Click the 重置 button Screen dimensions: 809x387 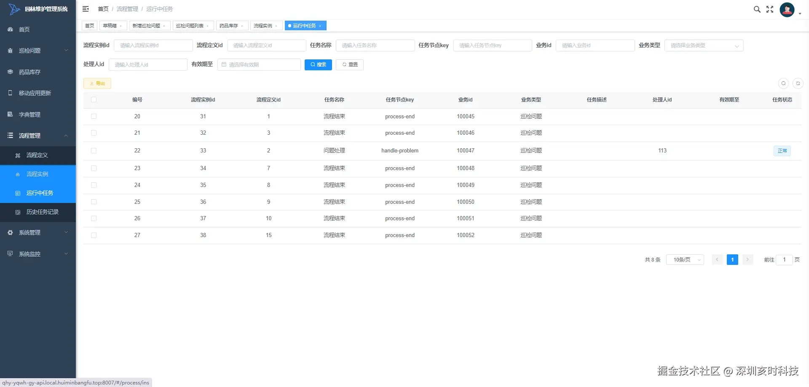(350, 64)
